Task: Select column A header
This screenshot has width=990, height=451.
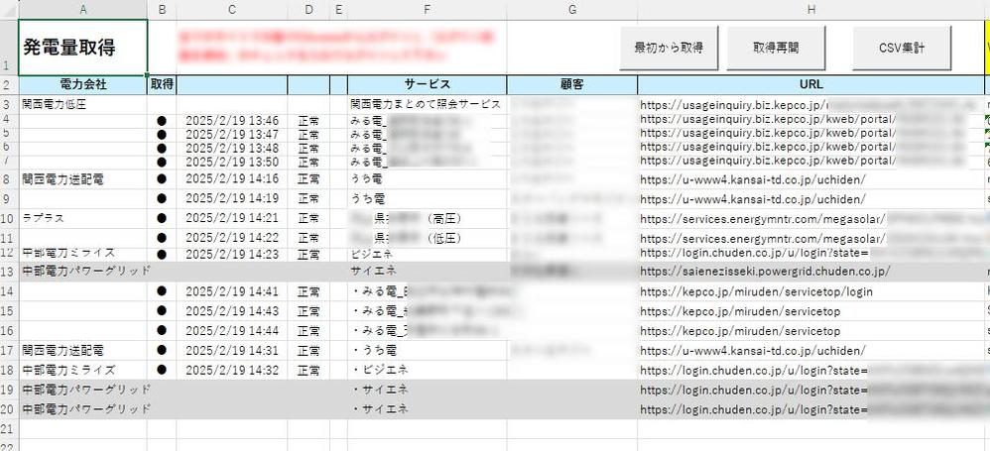Action: click(x=83, y=10)
